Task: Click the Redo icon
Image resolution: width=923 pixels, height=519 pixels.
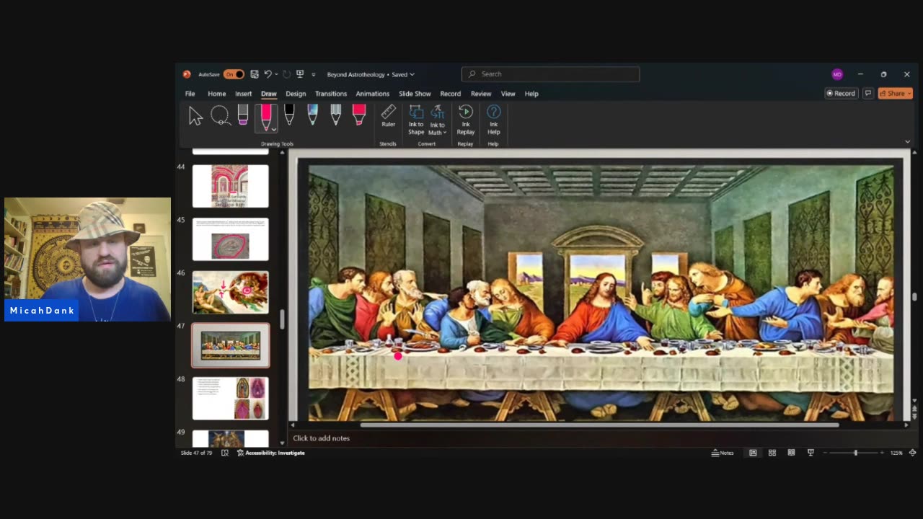Action: coord(286,74)
